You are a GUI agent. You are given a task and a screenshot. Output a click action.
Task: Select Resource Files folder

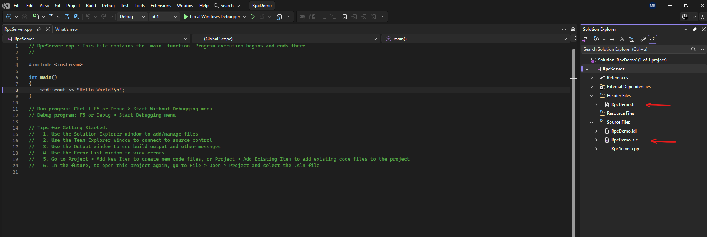[620, 113]
